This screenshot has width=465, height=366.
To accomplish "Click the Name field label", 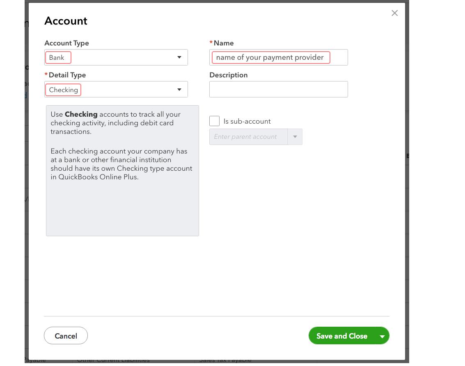I will point(224,43).
